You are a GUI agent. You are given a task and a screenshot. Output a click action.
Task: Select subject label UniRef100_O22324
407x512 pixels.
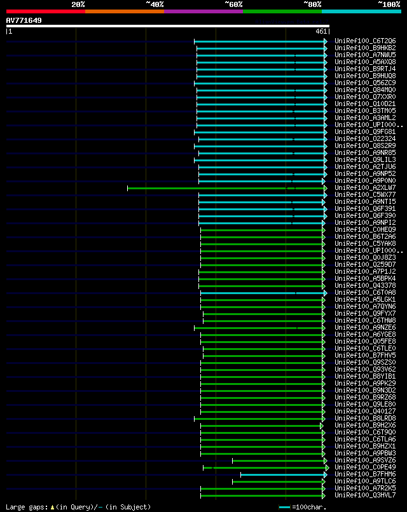[x=365, y=138]
